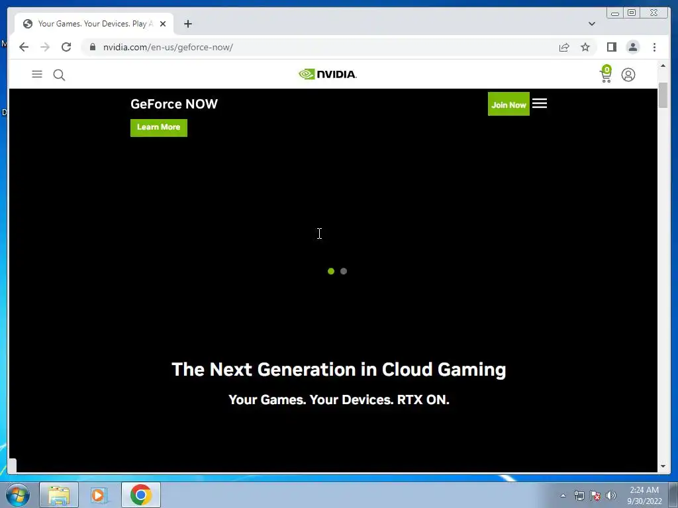This screenshot has height=508, width=678.
Task: Open a new browser tab
Action: (187, 24)
